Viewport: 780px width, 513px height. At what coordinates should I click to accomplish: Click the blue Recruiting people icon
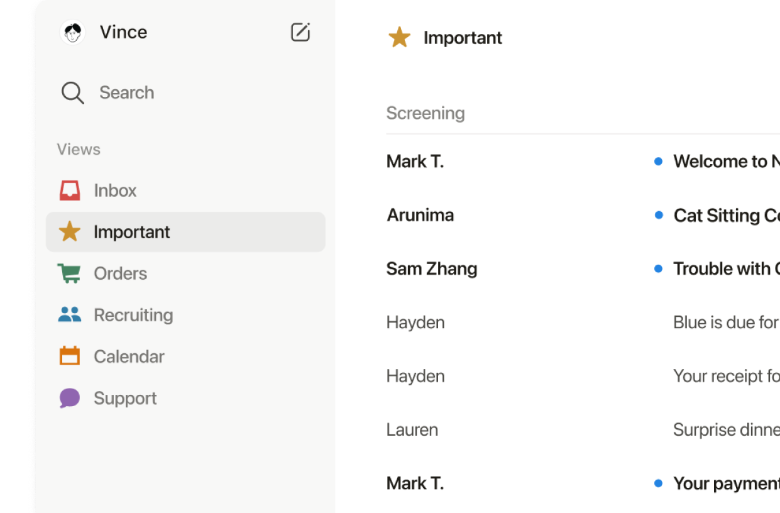[70, 315]
